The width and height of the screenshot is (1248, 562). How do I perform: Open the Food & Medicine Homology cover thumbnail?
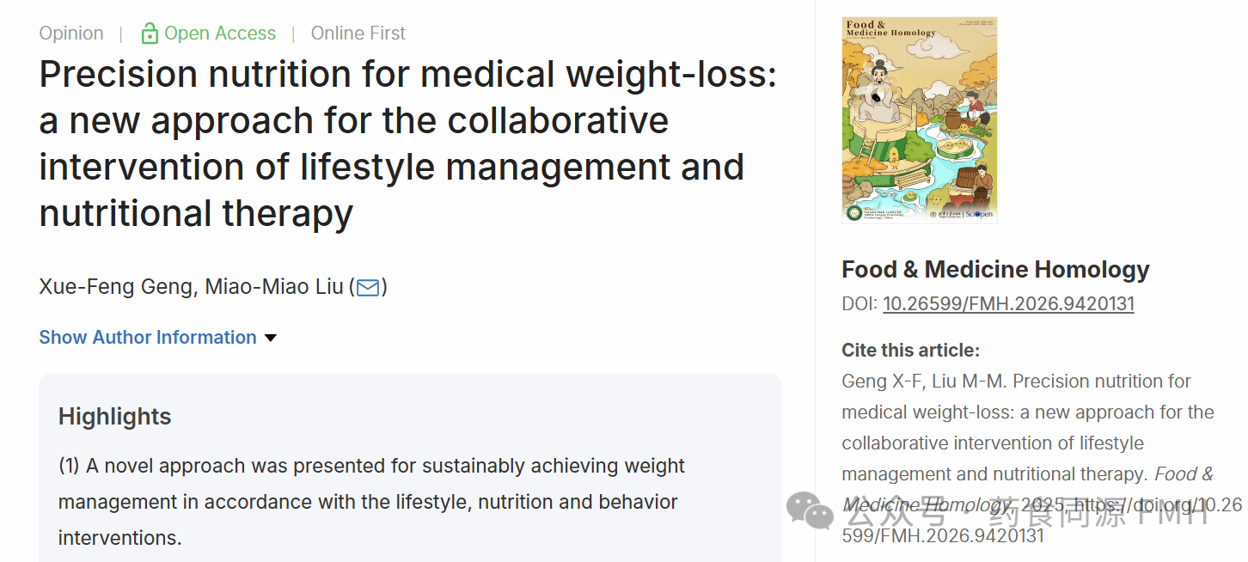pyautogui.click(x=919, y=120)
